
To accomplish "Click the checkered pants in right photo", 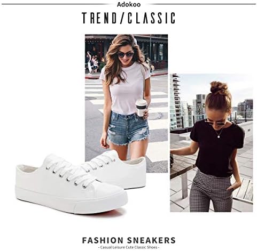I will (211, 192).
